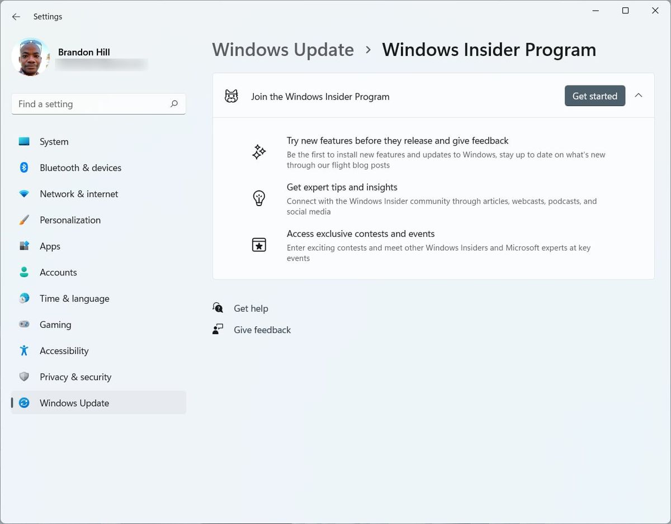Screen dimensions: 671x524
Task: Click the lightbulb tips icon
Action: [x=259, y=198]
